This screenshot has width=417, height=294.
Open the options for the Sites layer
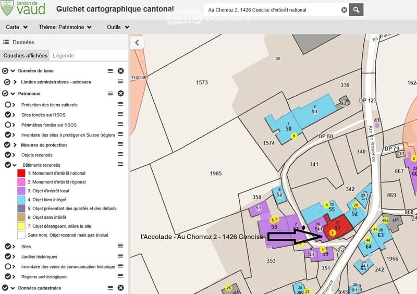pos(120,246)
